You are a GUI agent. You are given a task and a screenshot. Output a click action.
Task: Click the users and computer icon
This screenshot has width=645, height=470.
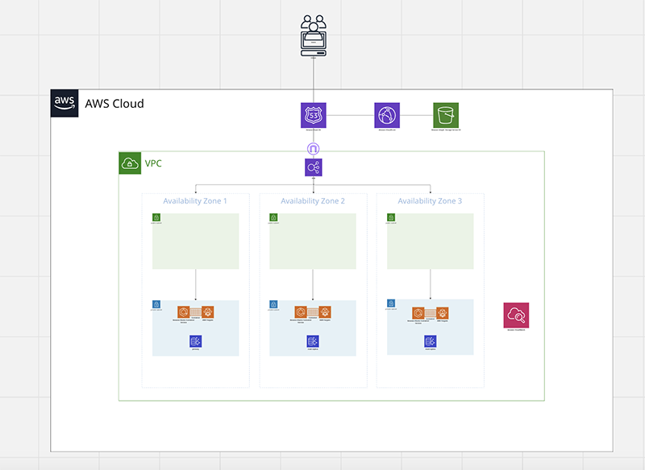click(x=314, y=35)
